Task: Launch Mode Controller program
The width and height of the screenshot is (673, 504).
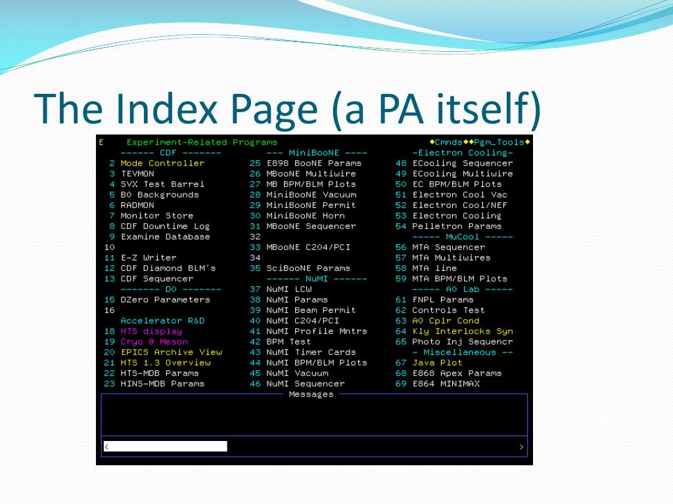Action: pyautogui.click(x=162, y=163)
